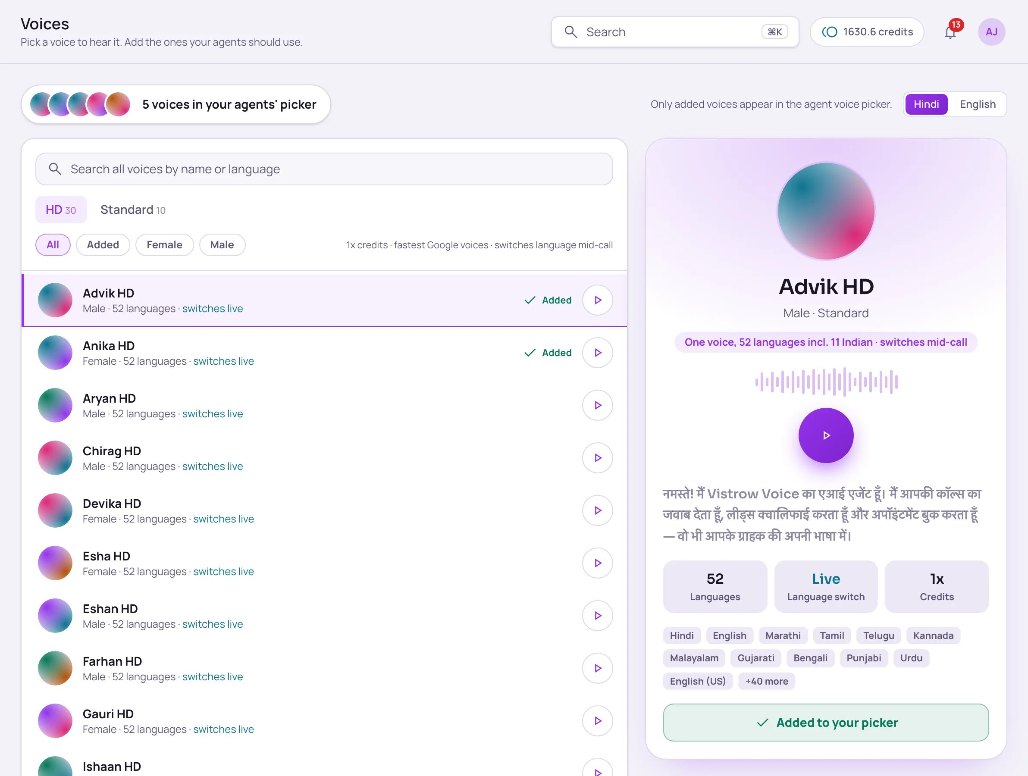
Task: Filter to Male voices
Action: click(x=222, y=245)
